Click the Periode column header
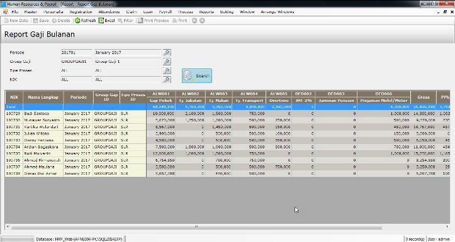Image resolution: width=455 pixels, height=242 pixels. pos(78,97)
